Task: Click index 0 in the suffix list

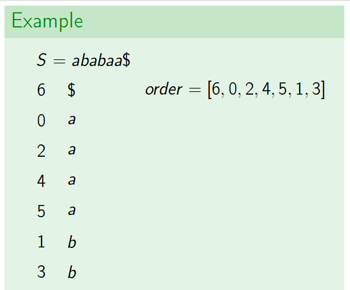Action: [41, 121]
